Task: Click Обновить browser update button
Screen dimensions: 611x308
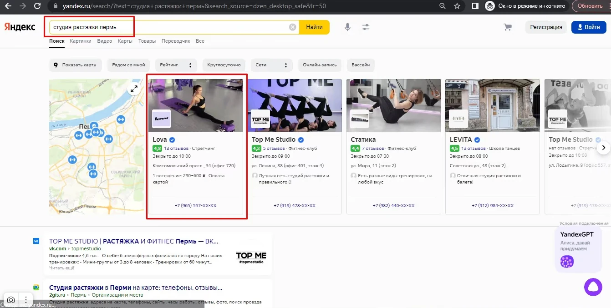Action: pos(590,6)
